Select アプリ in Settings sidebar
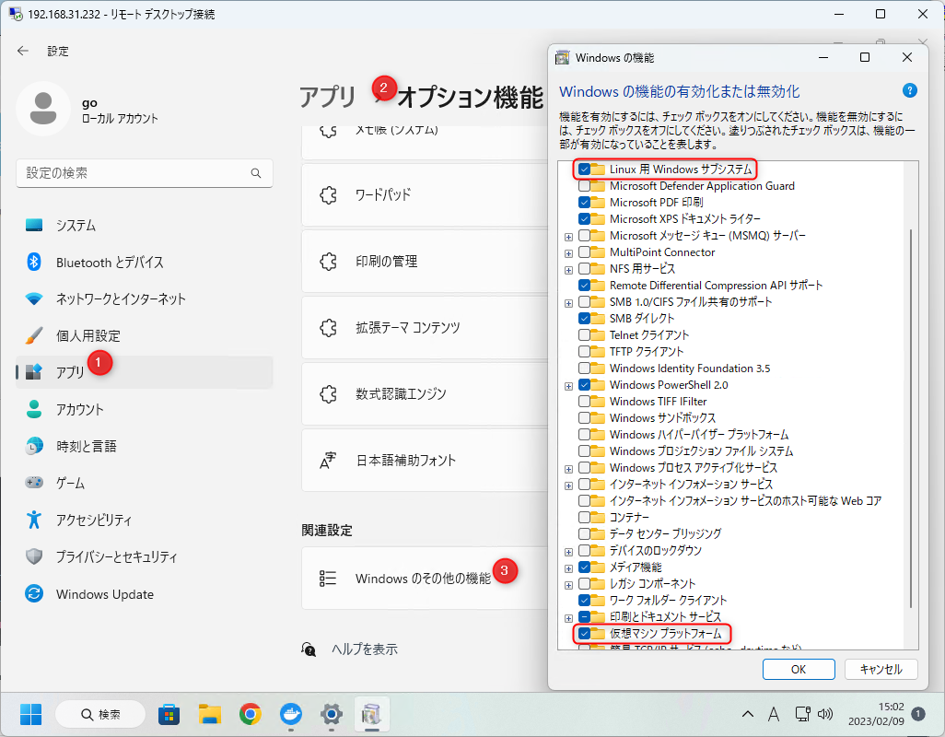This screenshot has height=737, width=945. tap(144, 372)
